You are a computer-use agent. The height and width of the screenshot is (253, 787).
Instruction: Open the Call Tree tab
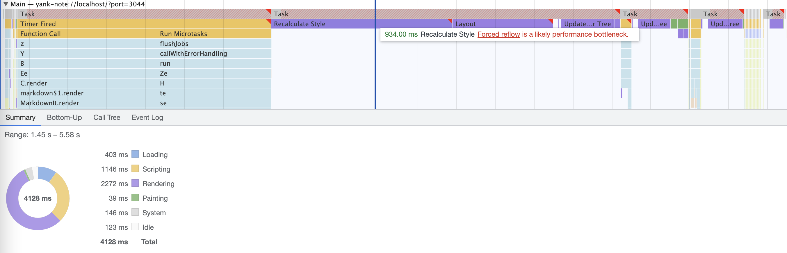(107, 118)
